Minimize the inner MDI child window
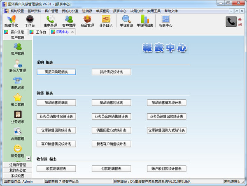The height and width of the screenshot is (186, 247). coord(231,11)
